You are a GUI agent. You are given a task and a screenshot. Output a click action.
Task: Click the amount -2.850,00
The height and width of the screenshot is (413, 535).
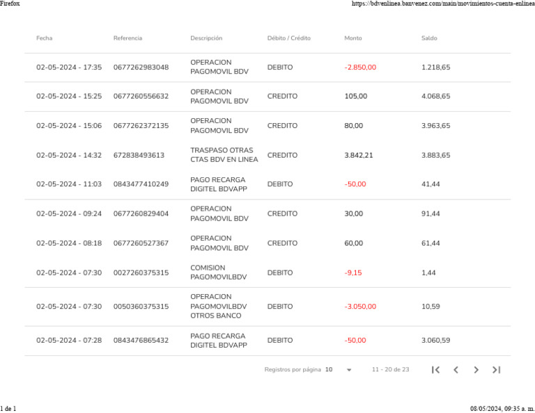(360, 67)
